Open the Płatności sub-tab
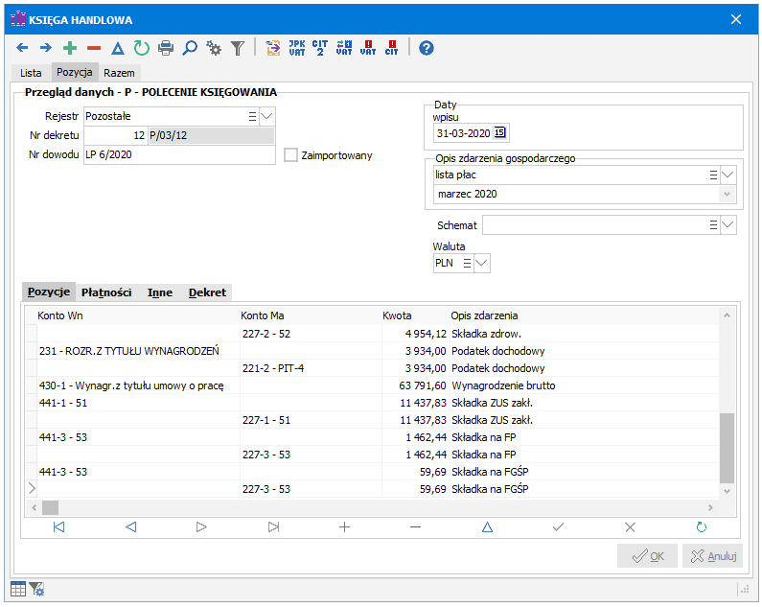 (106, 292)
